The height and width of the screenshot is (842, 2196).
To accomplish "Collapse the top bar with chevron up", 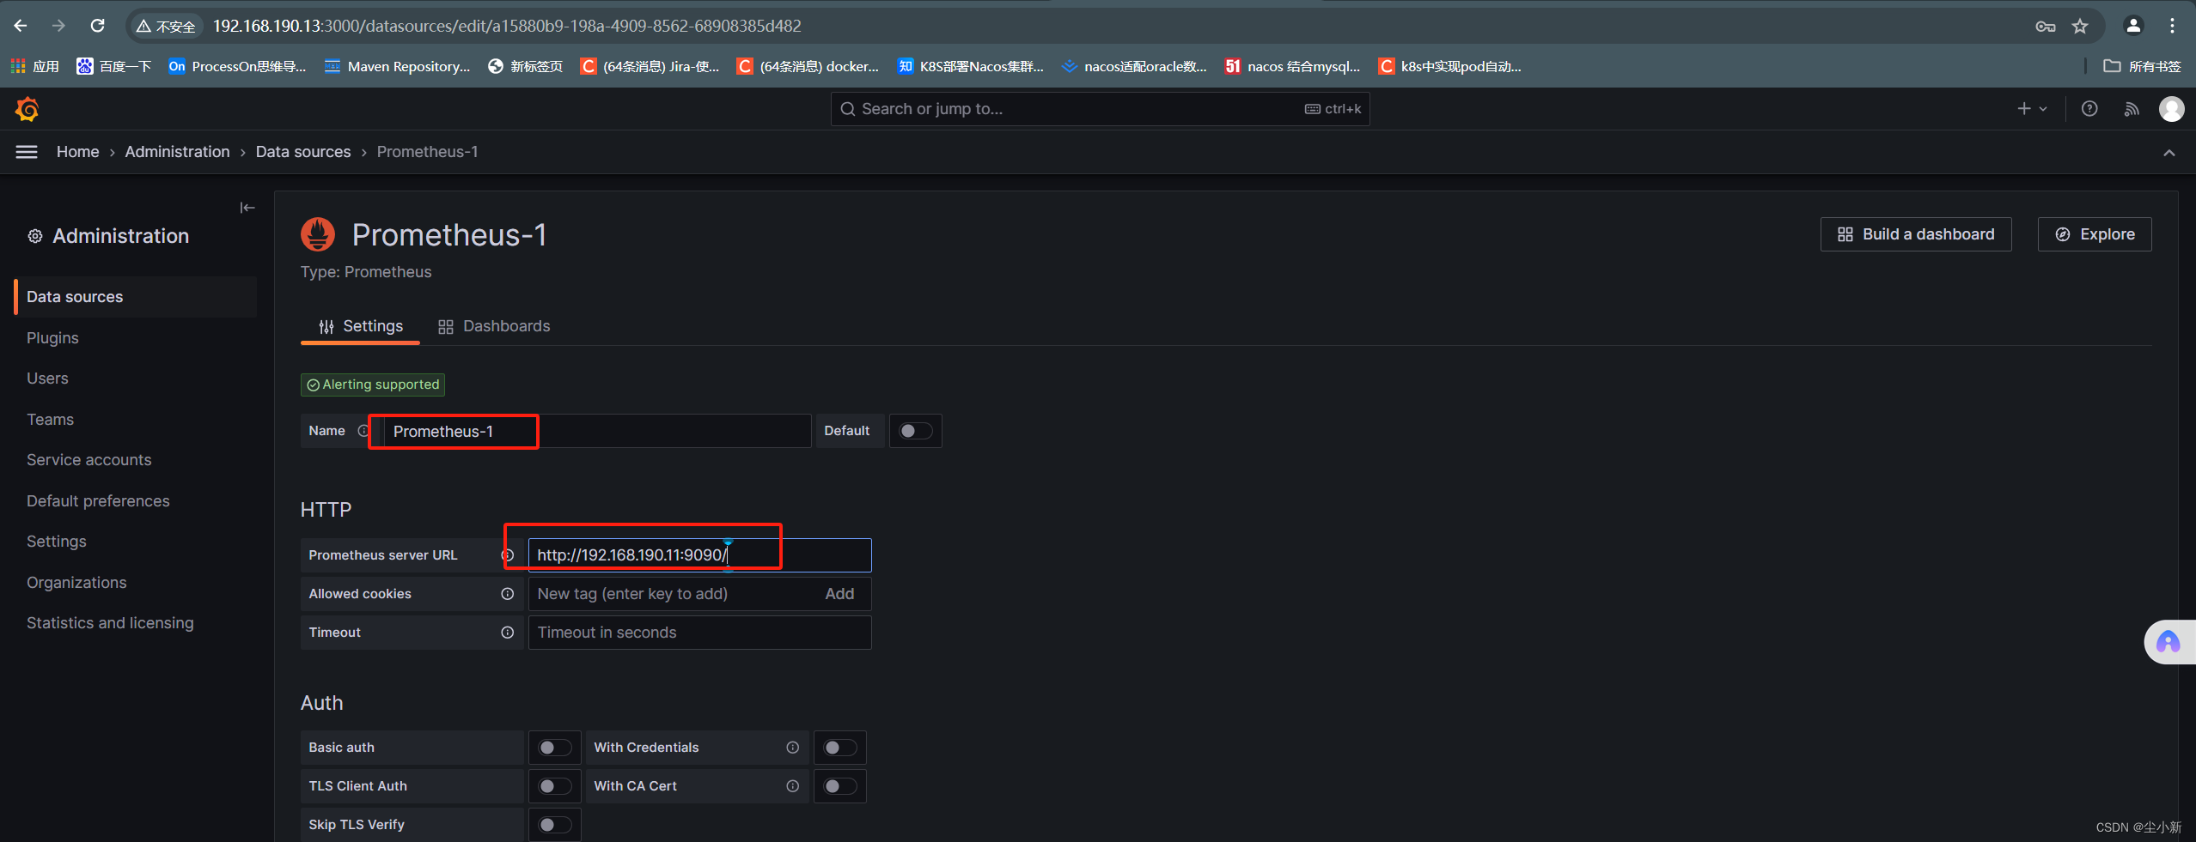I will coord(2169,153).
